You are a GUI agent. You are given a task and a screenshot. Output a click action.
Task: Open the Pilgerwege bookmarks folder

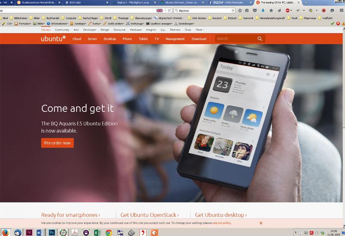click(308, 18)
